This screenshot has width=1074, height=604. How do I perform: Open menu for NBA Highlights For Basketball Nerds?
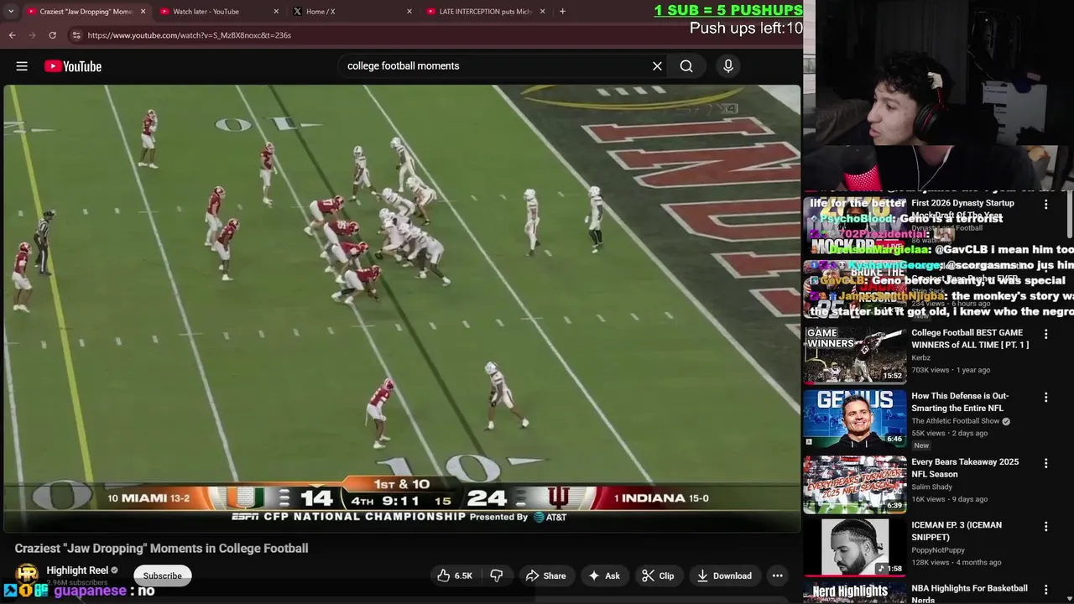tap(1045, 590)
